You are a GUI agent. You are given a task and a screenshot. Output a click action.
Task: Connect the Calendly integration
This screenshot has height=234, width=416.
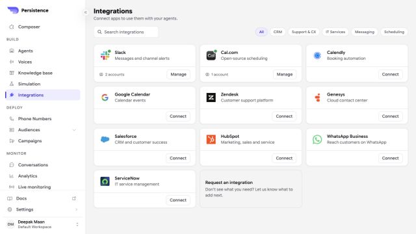(x=390, y=74)
